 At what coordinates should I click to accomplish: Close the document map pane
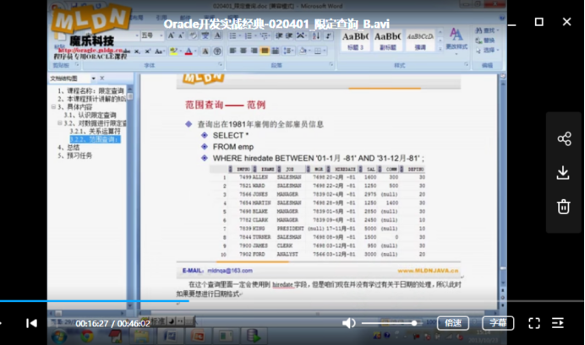click(x=101, y=78)
